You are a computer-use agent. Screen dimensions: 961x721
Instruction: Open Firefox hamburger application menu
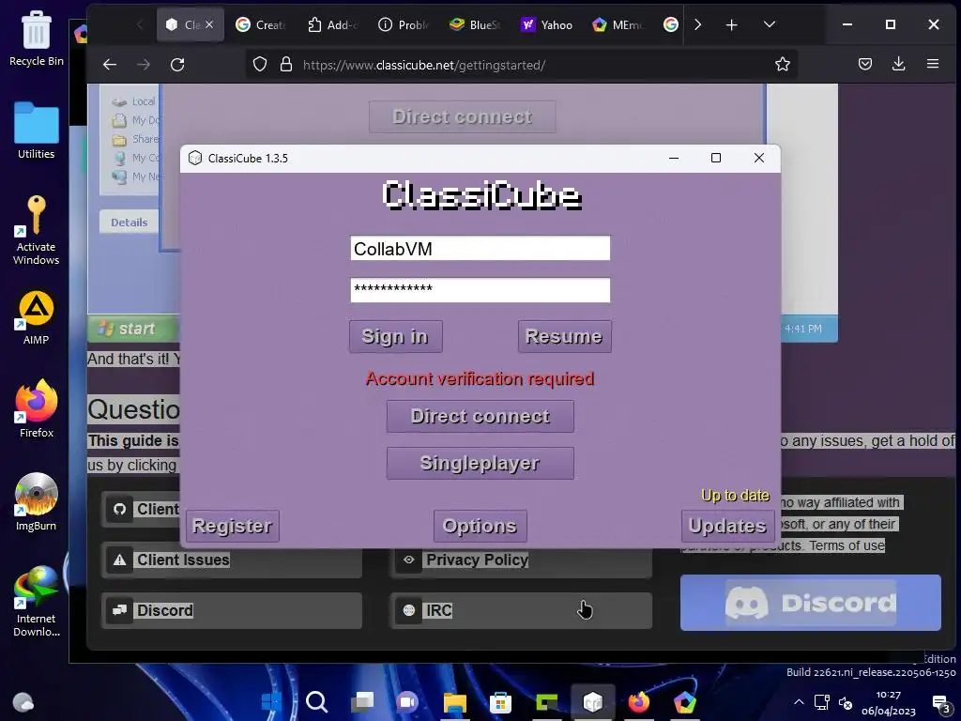(x=933, y=64)
